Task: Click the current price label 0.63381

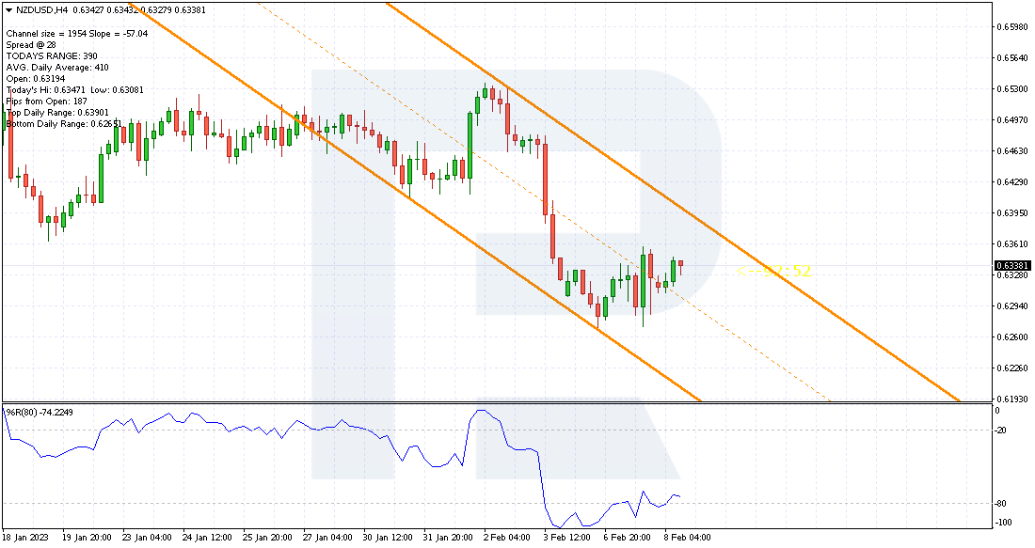Action: [1011, 266]
